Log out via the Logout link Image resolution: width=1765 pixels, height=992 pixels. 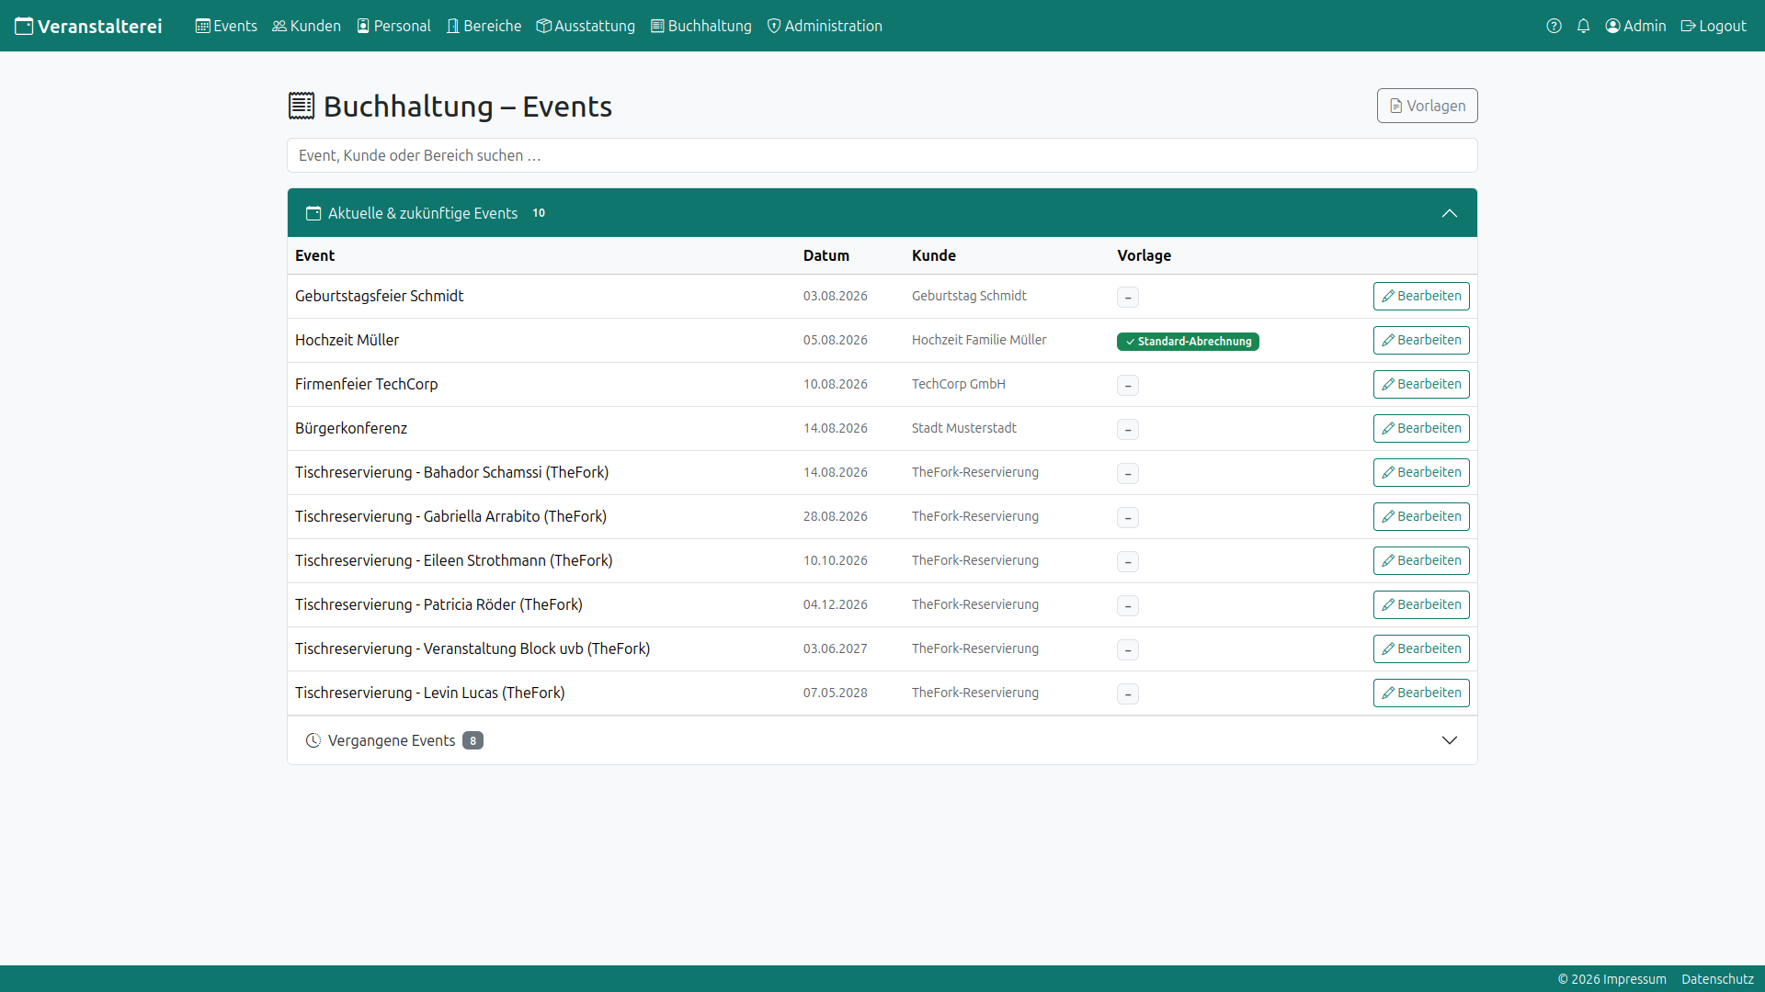tap(1714, 26)
